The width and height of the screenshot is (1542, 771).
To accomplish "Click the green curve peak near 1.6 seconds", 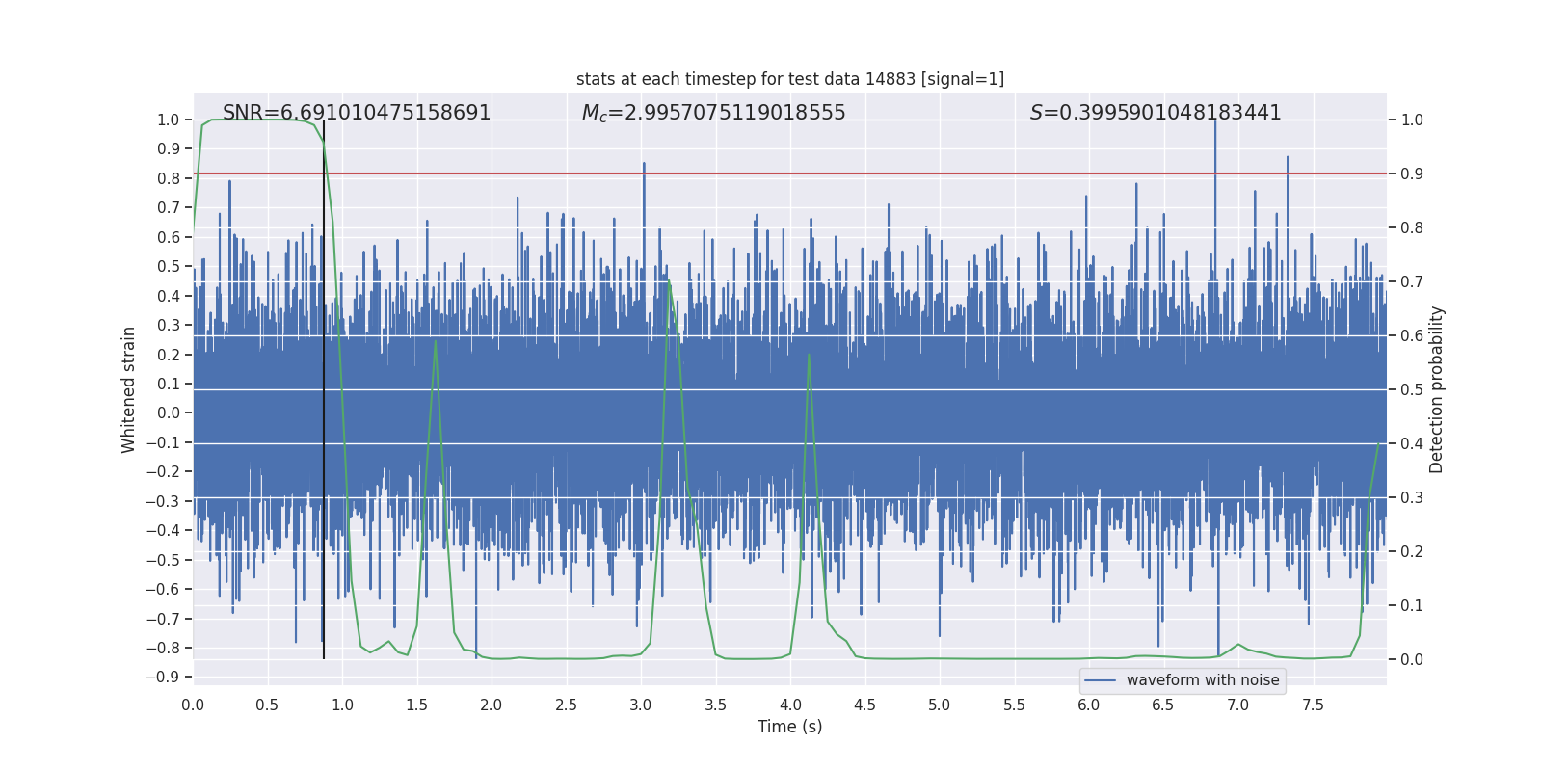I will (436, 341).
